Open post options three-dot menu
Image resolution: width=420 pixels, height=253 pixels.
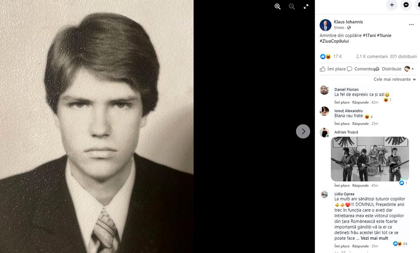[411, 25]
